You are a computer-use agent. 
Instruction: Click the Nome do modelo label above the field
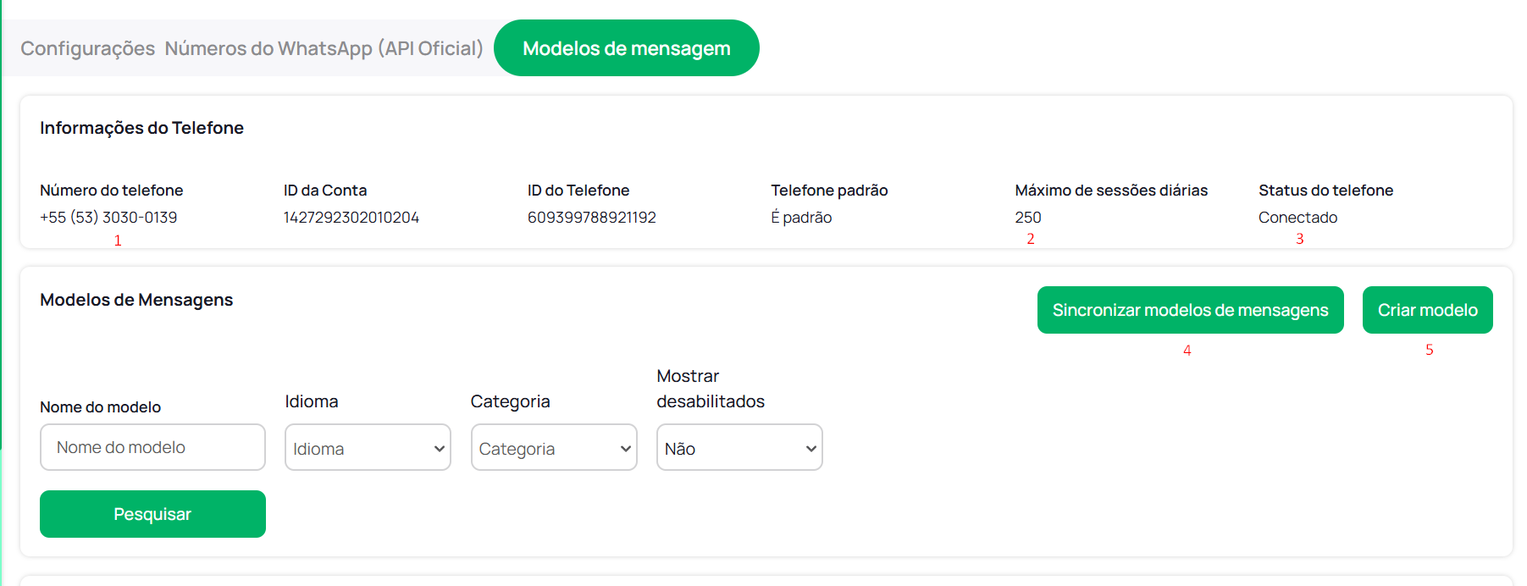[100, 407]
